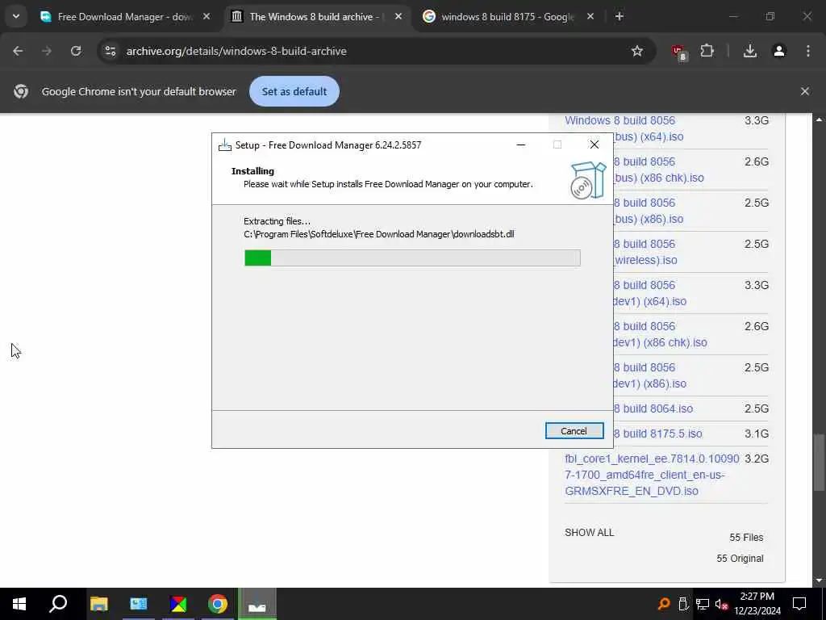This screenshot has width=826, height=620.
Task: Open the colorful X app on taskbar
Action: pyautogui.click(x=178, y=604)
